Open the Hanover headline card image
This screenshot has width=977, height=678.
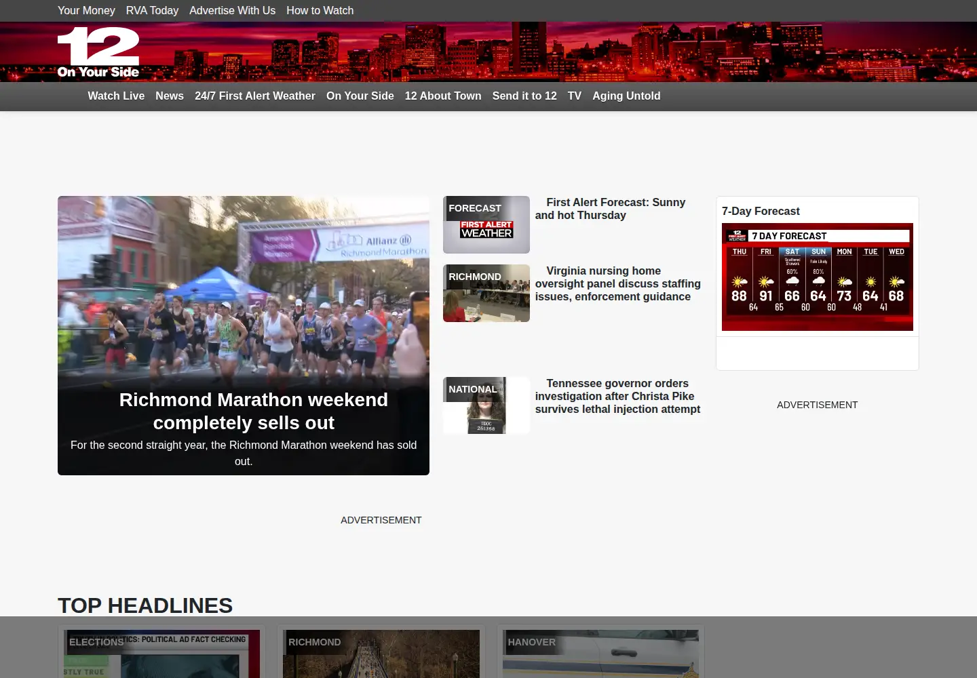[600, 654]
